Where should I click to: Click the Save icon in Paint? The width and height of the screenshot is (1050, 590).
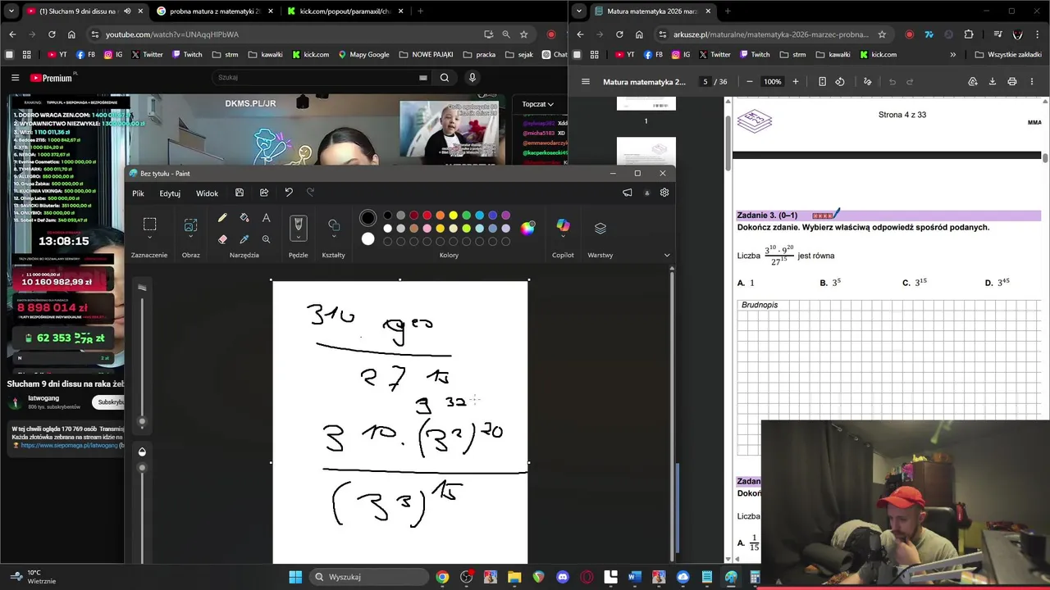click(x=240, y=193)
